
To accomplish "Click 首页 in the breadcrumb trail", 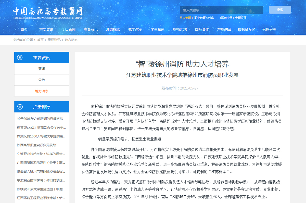I will click(x=40, y=40).
